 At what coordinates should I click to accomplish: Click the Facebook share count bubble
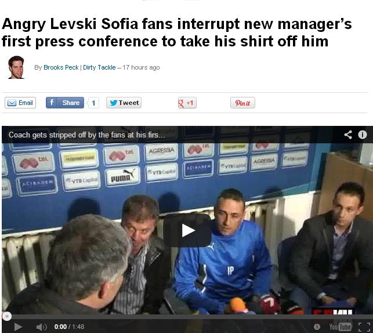[93, 103]
